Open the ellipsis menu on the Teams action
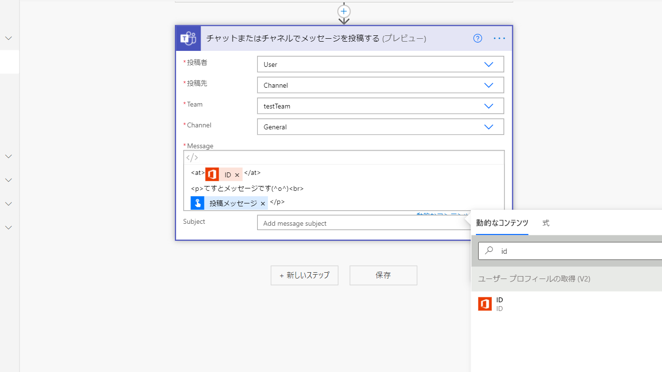The height and width of the screenshot is (372, 662). click(499, 38)
